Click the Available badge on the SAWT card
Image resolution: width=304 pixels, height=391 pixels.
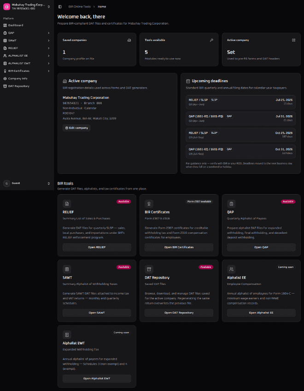[x=123, y=267]
